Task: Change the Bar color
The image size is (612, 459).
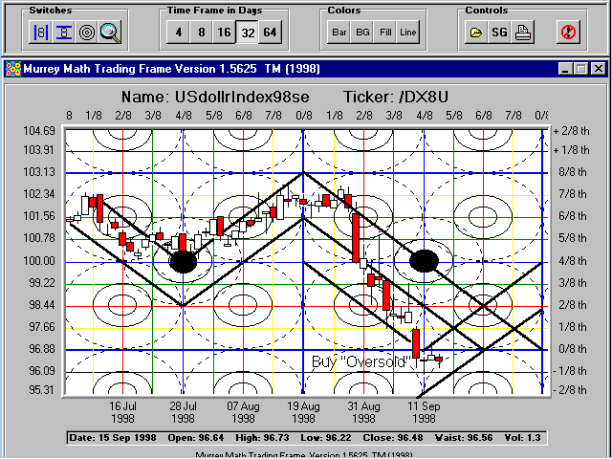Action: pyautogui.click(x=339, y=32)
